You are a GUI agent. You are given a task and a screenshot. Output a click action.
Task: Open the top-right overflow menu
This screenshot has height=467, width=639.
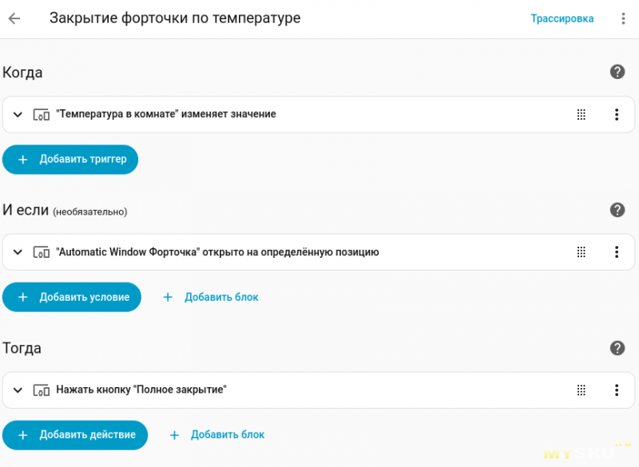click(623, 18)
